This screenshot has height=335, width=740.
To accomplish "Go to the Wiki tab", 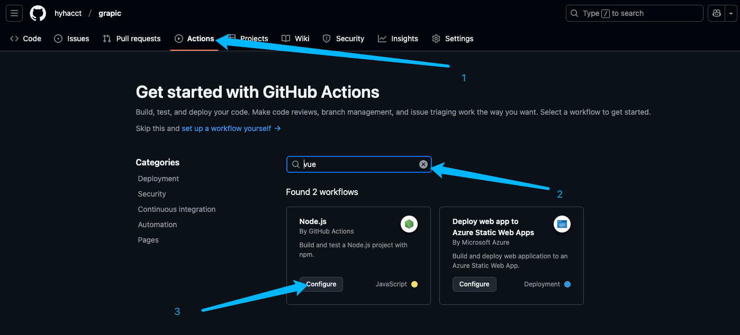I will pyautogui.click(x=295, y=39).
